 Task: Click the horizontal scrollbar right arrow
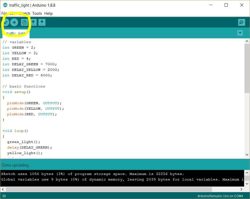point(241,189)
